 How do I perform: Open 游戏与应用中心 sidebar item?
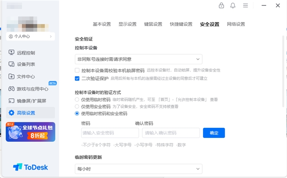click(x=32, y=89)
